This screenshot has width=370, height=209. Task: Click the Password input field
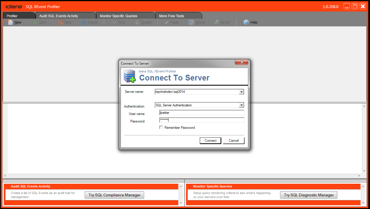[x=202, y=120]
